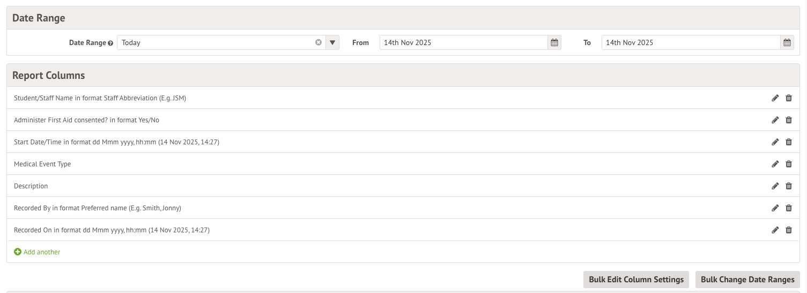The height and width of the screenshot is (293, 807).
Task: Edit the Student/Staff Name column with pencil icon
Action: tap(775, 98)
